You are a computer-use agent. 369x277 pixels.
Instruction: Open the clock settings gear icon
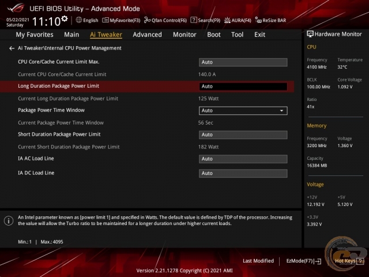(x=65, y=18)
